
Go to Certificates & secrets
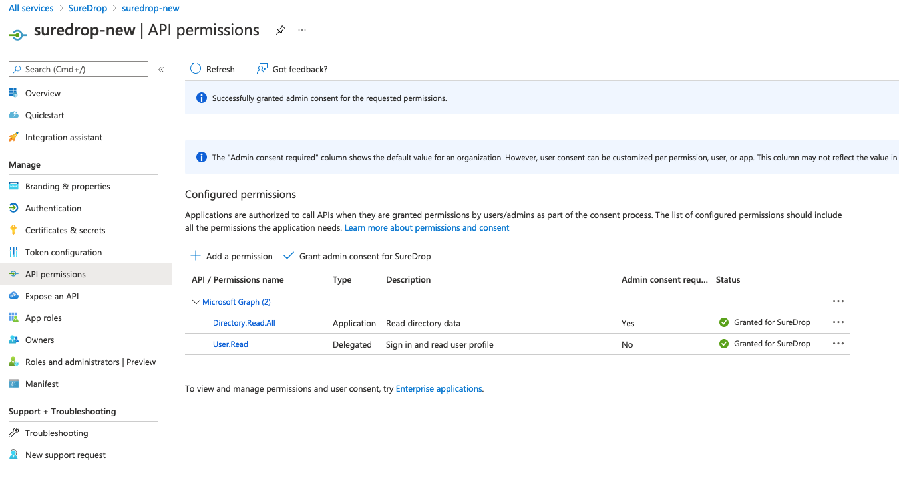65,230
